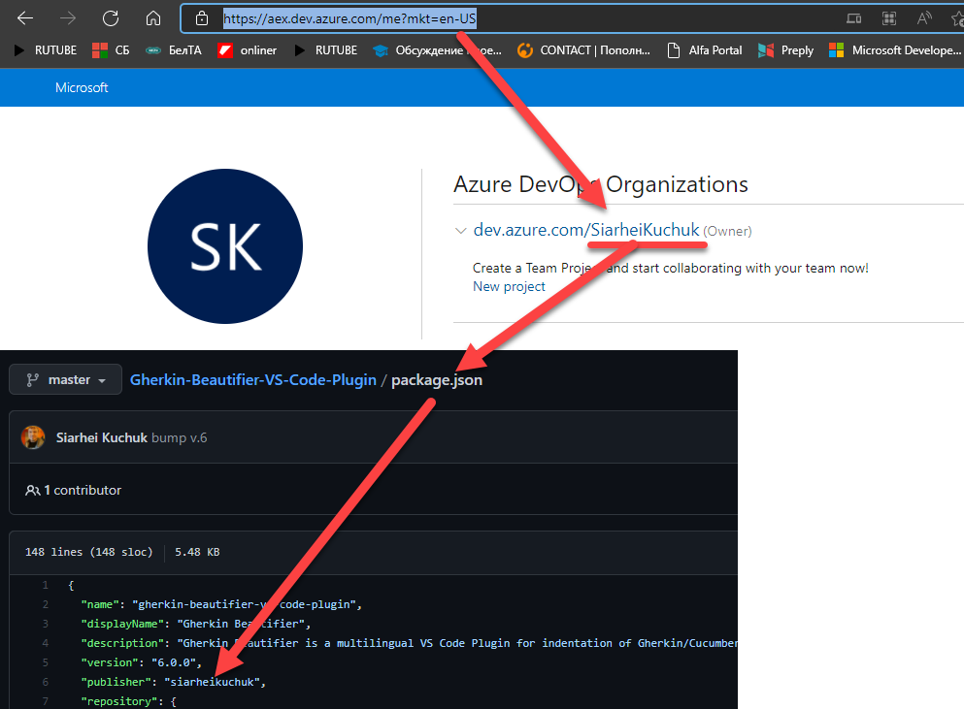Image resolution: width=964 pixels, height=709 pixels.
Task: Click the 148 lines (148 sloc) text
Action: [x=88, y=552]
